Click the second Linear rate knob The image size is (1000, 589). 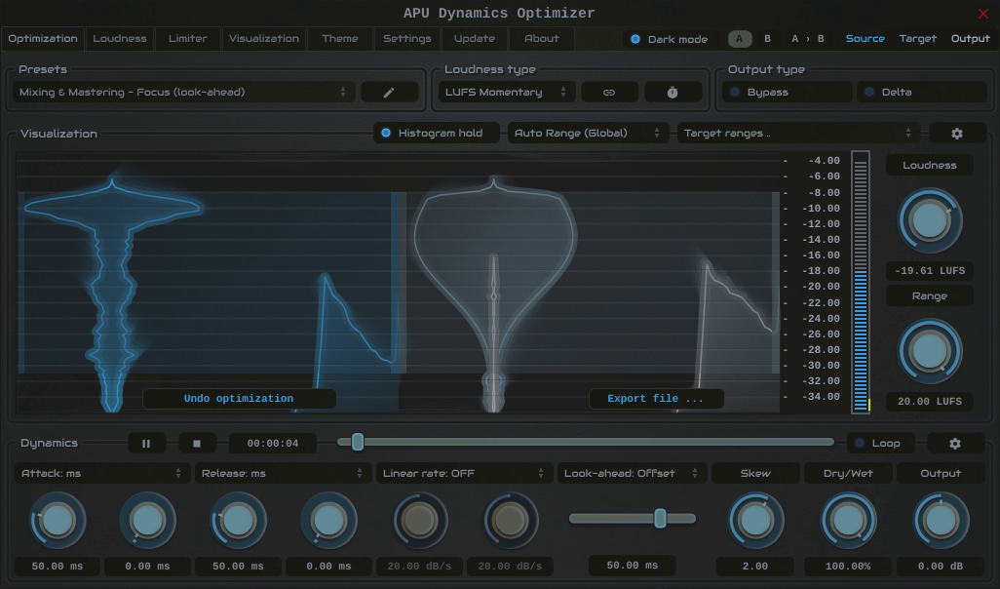510,521
